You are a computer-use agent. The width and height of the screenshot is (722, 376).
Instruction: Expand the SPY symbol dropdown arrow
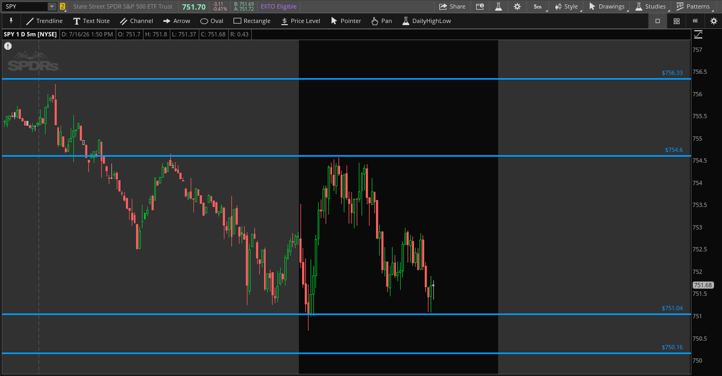coord(51,7)
